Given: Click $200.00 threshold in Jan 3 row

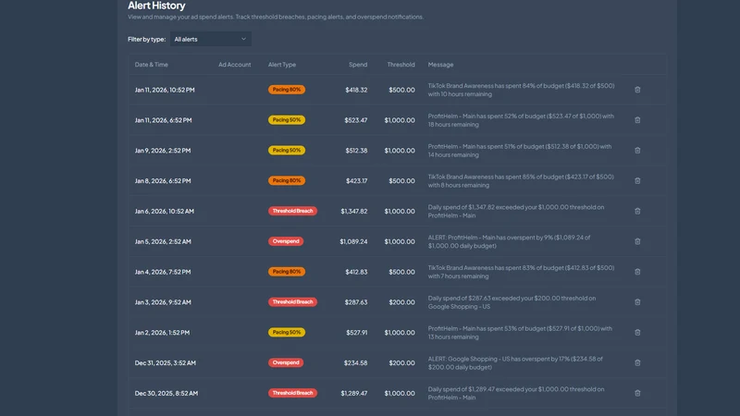Looking at the screenshot, I should click(x=401, y=302).
